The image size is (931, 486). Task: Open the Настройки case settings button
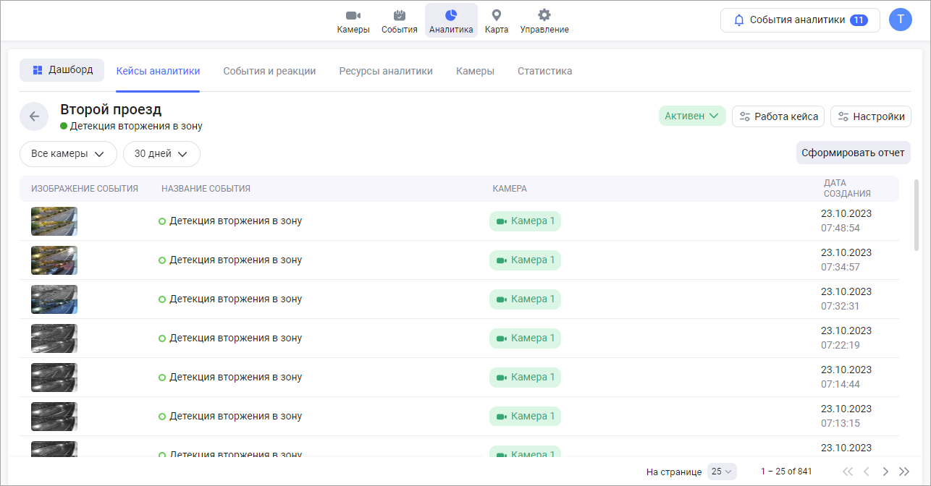pos(870,116)
